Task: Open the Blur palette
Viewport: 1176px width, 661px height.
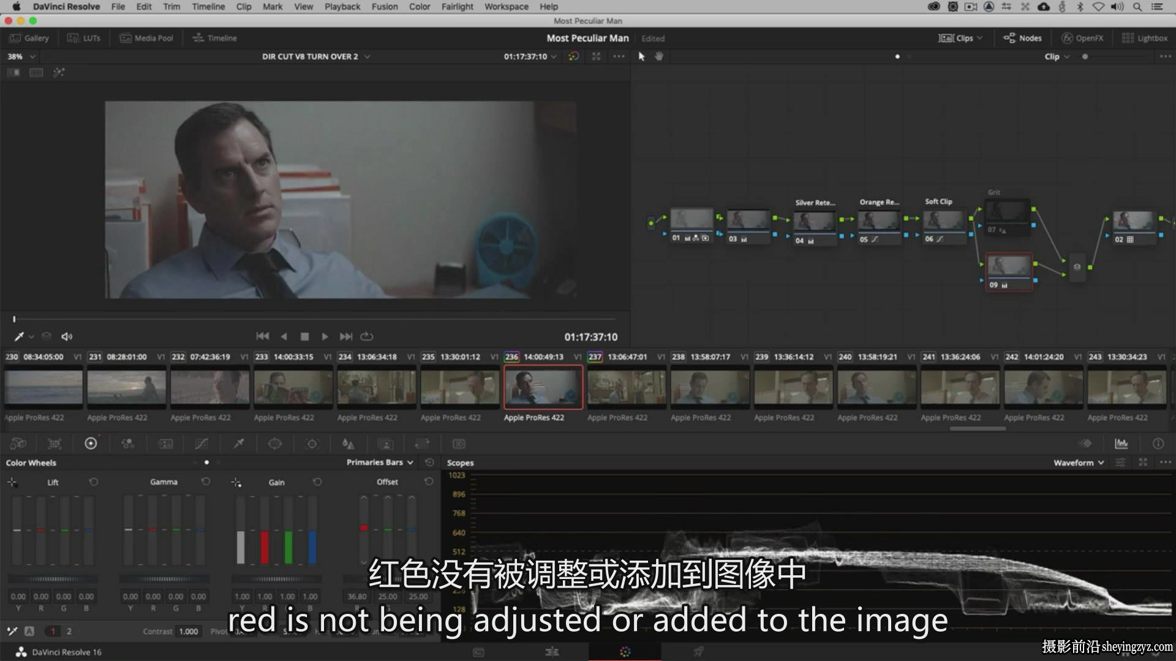Action: tap(348, 444)
